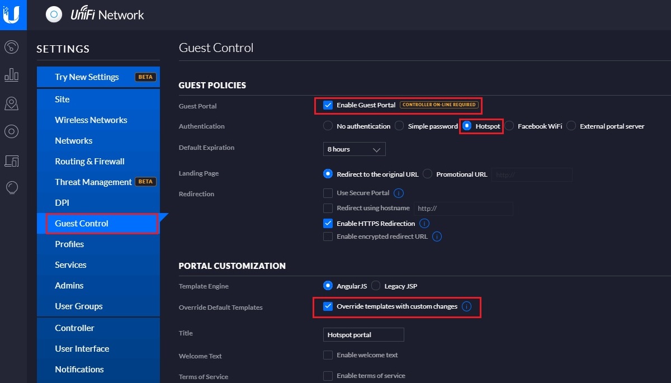Uncheck the Enable Guest Portal checkbox
671x383 pixels.
328,105
